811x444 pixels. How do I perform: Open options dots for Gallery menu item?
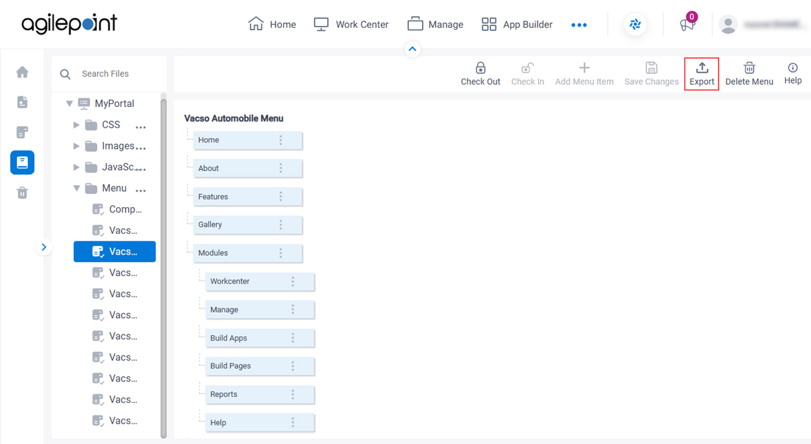coord(281,225)
